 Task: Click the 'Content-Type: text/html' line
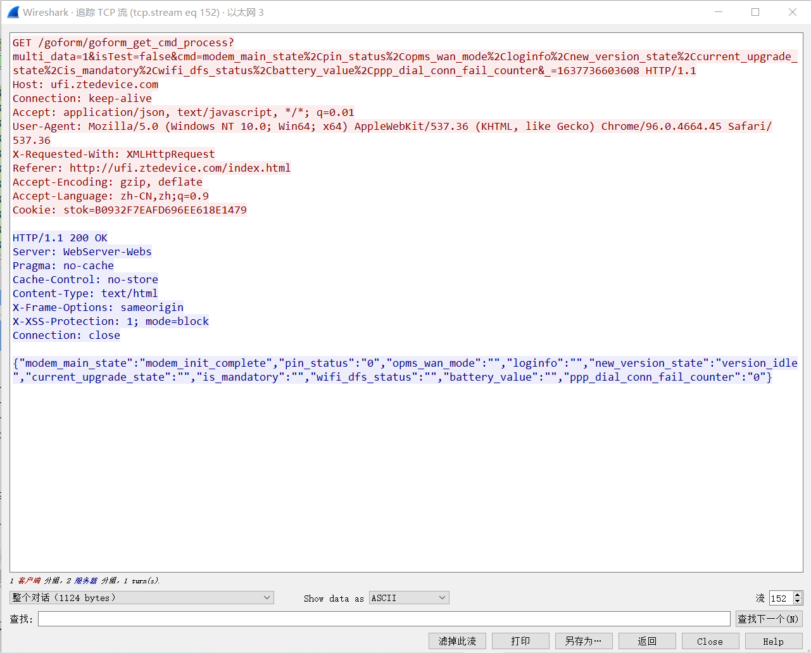(85, 293)
